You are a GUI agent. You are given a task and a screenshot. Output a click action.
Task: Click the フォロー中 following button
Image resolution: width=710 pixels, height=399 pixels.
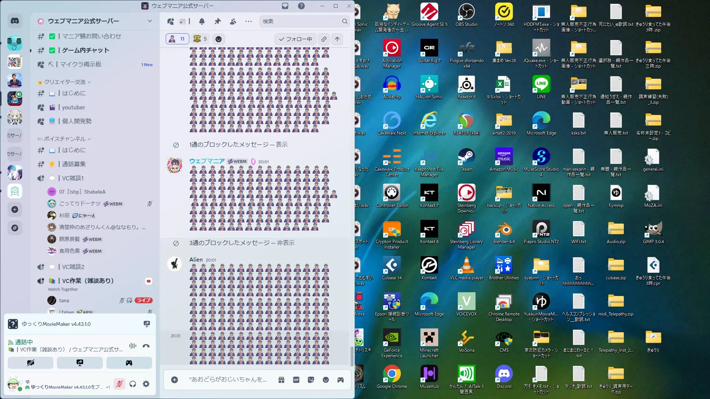tap(295, 39)
